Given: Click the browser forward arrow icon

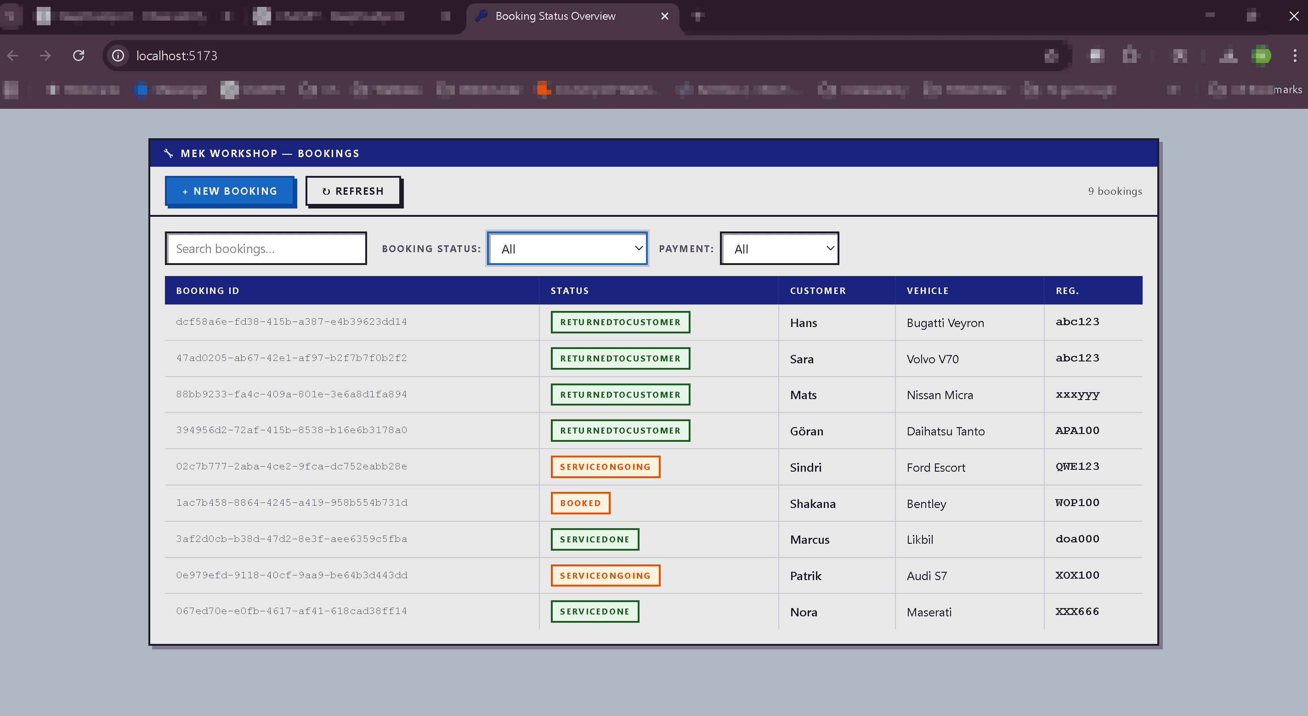Looking at the screenshot, I should [x=45, y=56].
